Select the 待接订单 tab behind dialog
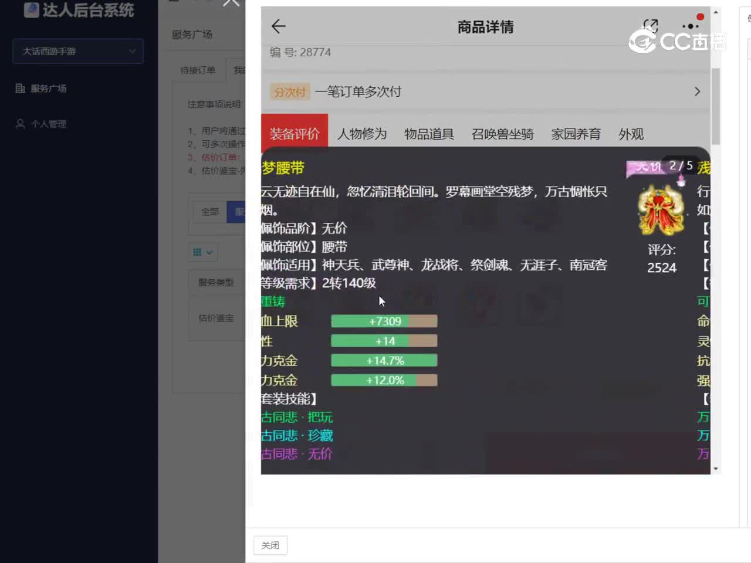Image resolution: width=751 pixels, height=563 pixels. pyautogui.click(x=198, y=70)
